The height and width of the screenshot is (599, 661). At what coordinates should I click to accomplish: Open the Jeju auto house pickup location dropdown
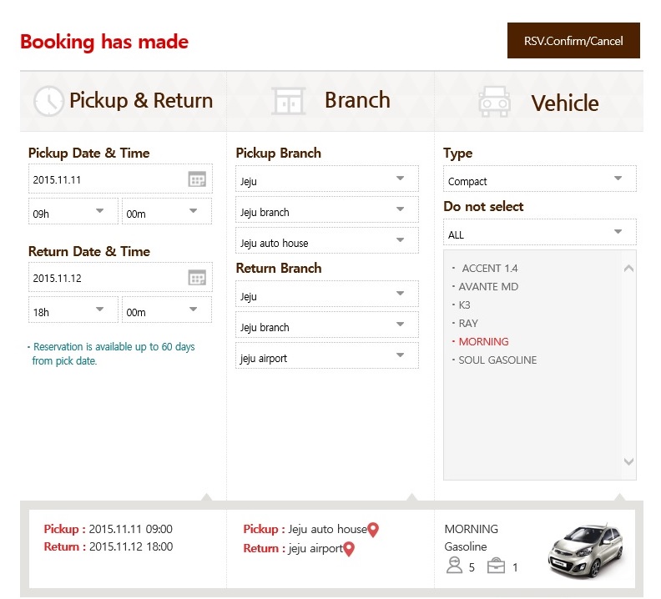326,241
